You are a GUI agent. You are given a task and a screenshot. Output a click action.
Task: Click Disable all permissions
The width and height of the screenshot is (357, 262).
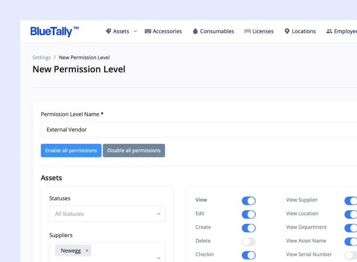[134, 150]
